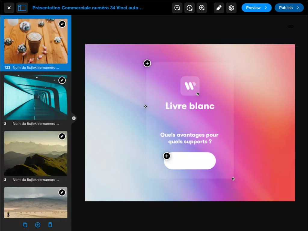Viewport: 308px width, 231px height.
Task: Click the white pill button on the slide
Action: (190, 161)
